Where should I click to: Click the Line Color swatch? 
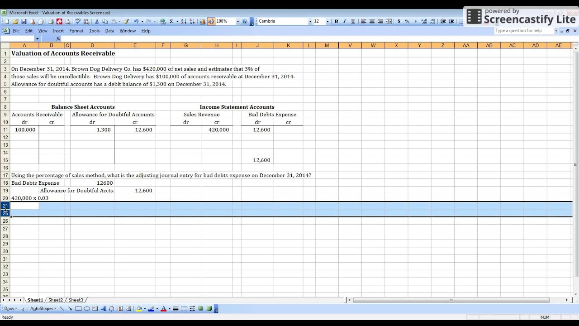click(151, 309)
